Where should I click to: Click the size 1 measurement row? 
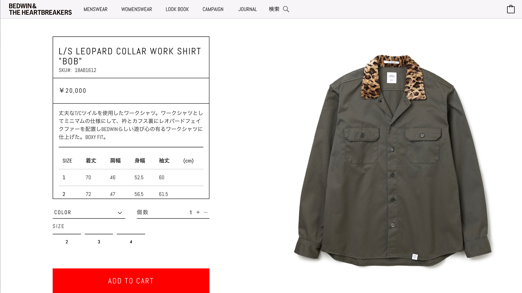131,178
